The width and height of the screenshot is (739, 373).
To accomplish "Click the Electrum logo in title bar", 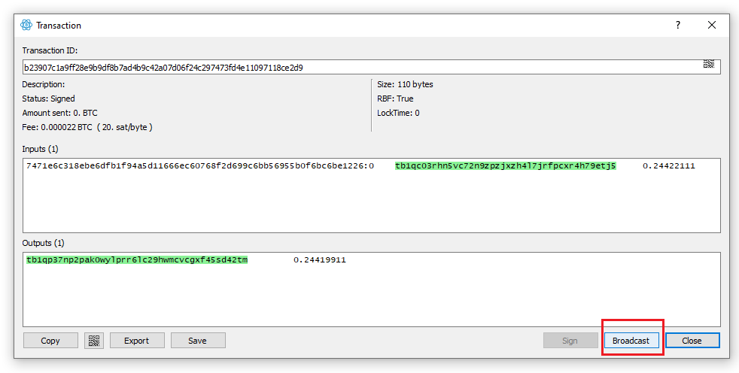I will click(26, 25).
